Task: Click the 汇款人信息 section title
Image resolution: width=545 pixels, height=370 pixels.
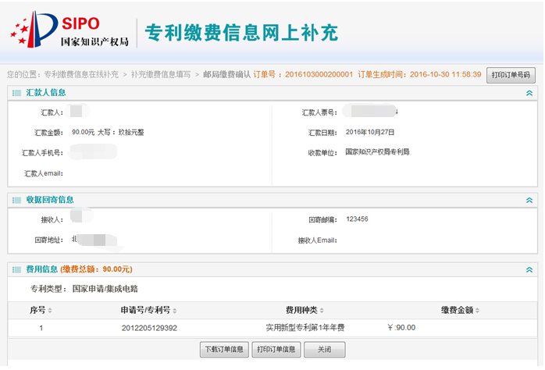Action: pos(46,92)
